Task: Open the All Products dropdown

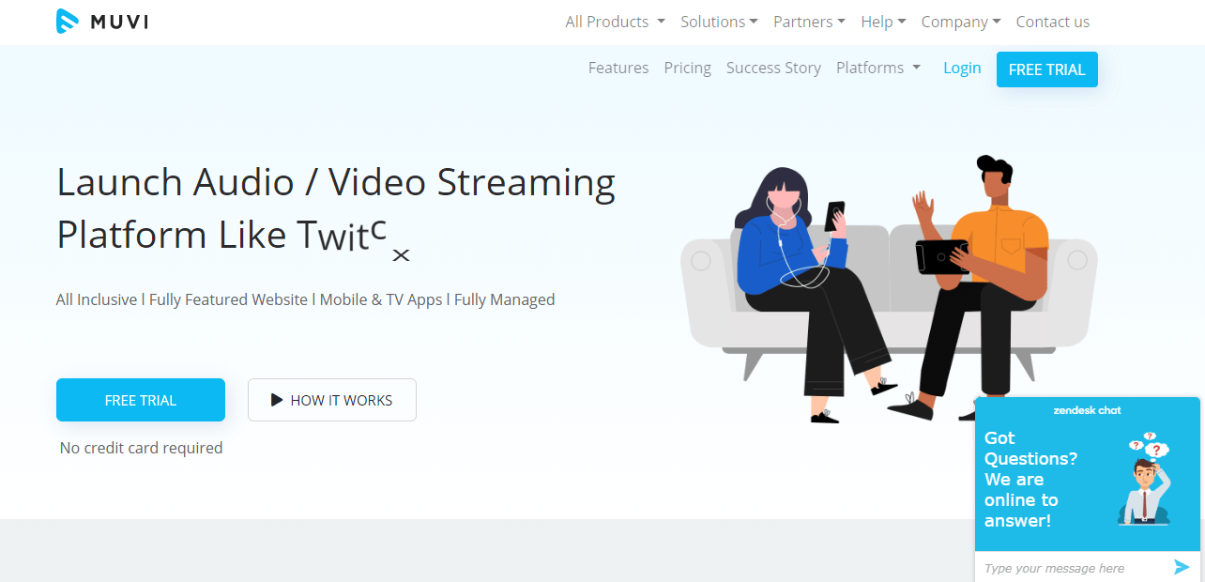Action: [615, 22]
